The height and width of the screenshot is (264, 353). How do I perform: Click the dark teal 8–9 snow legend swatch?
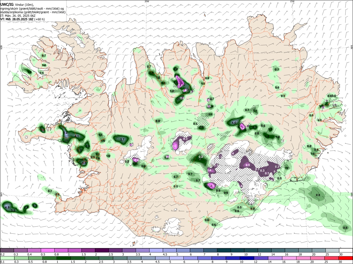pyautogui.click(x=224, y=250)
